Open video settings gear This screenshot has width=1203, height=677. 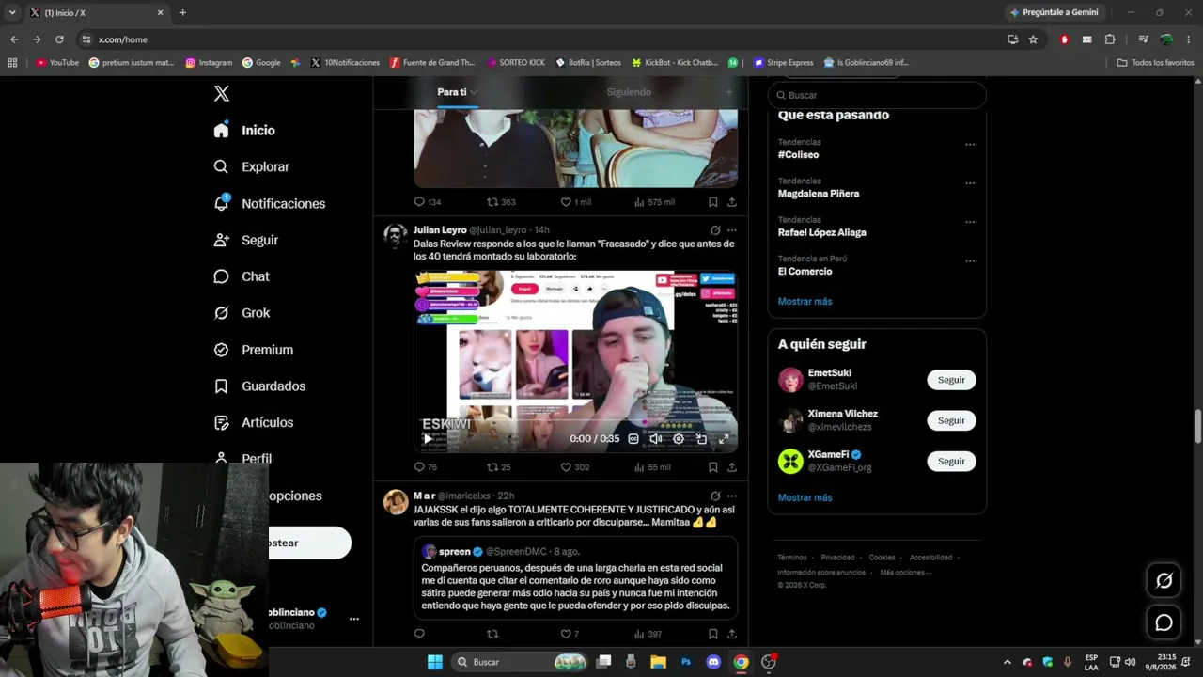point(679,439)
